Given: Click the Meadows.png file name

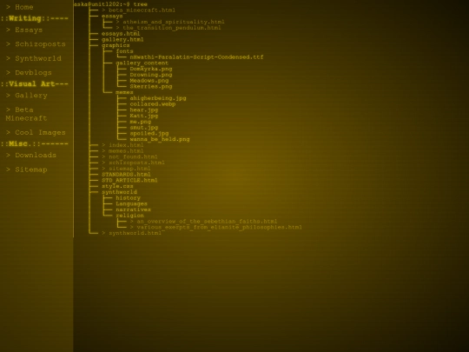Looking at the screenshot, I should point(149,81).
